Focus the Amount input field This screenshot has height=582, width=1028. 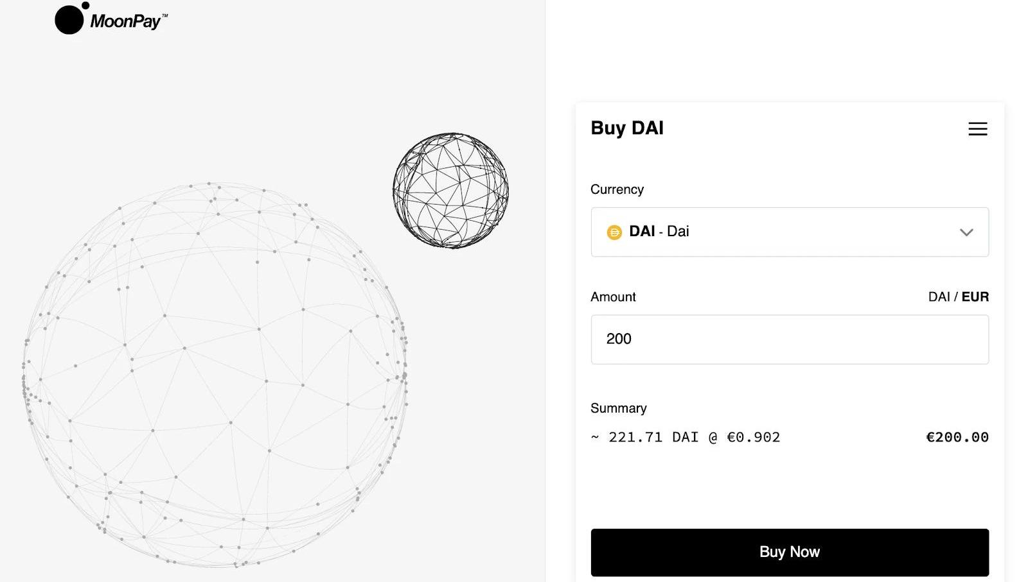tap(789, 339)
